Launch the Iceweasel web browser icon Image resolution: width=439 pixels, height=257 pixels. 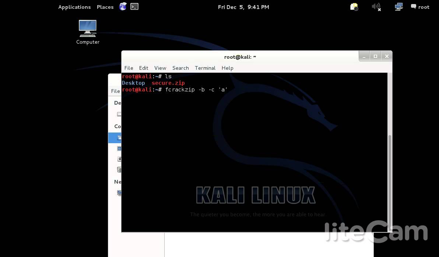[x=123, y=7]
